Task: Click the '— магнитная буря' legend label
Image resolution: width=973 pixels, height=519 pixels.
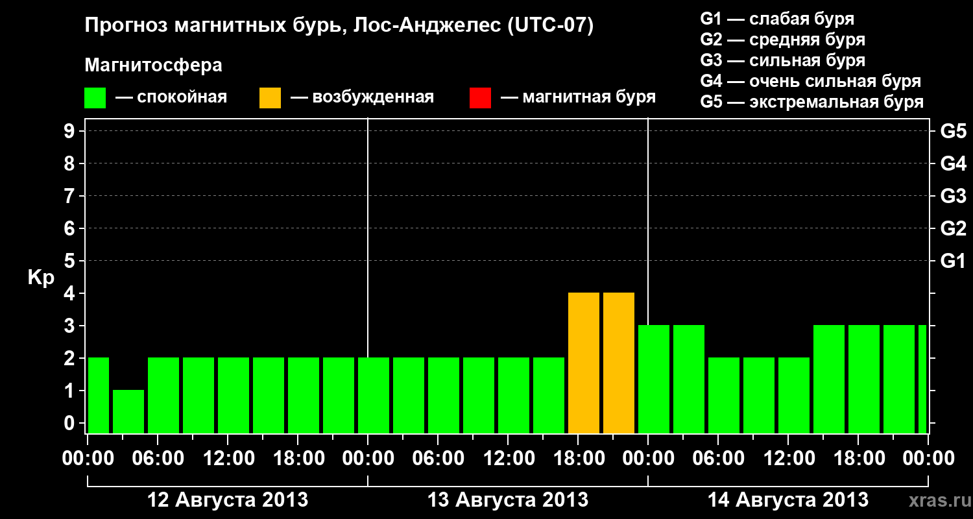Action: pos(579,97)
